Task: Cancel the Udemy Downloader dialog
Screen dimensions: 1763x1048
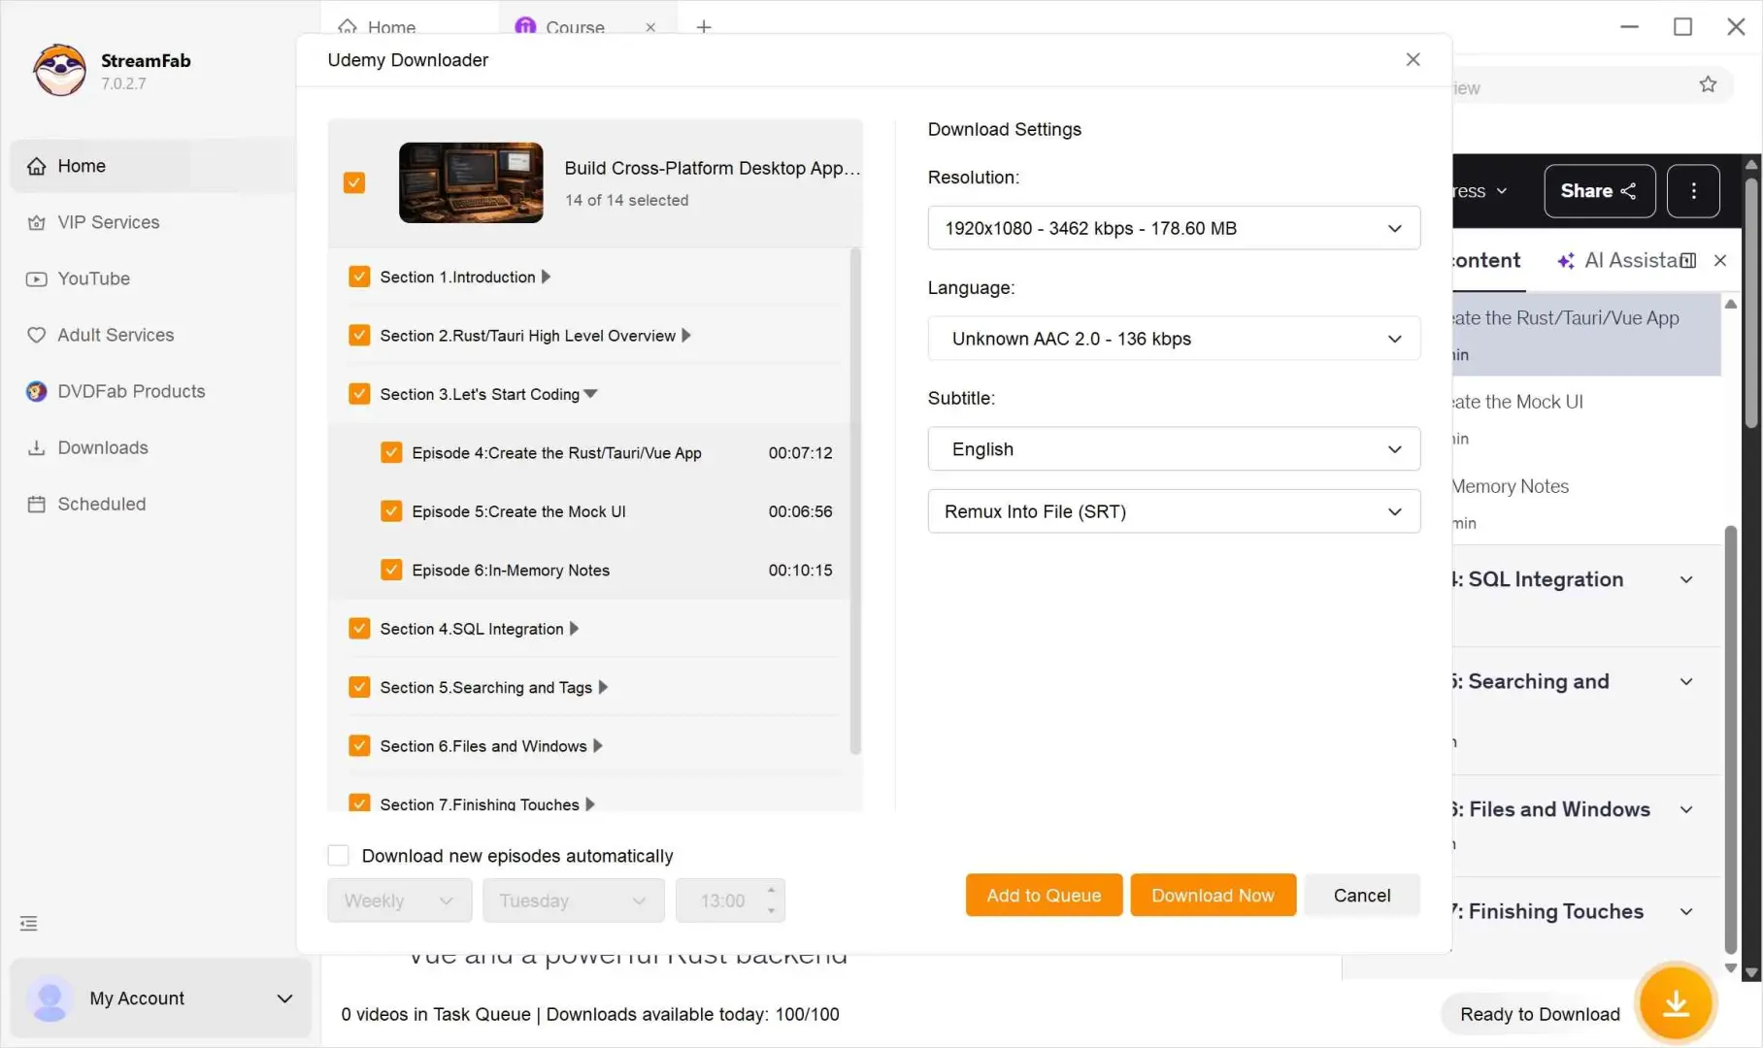Action: tap(1362, 895)
